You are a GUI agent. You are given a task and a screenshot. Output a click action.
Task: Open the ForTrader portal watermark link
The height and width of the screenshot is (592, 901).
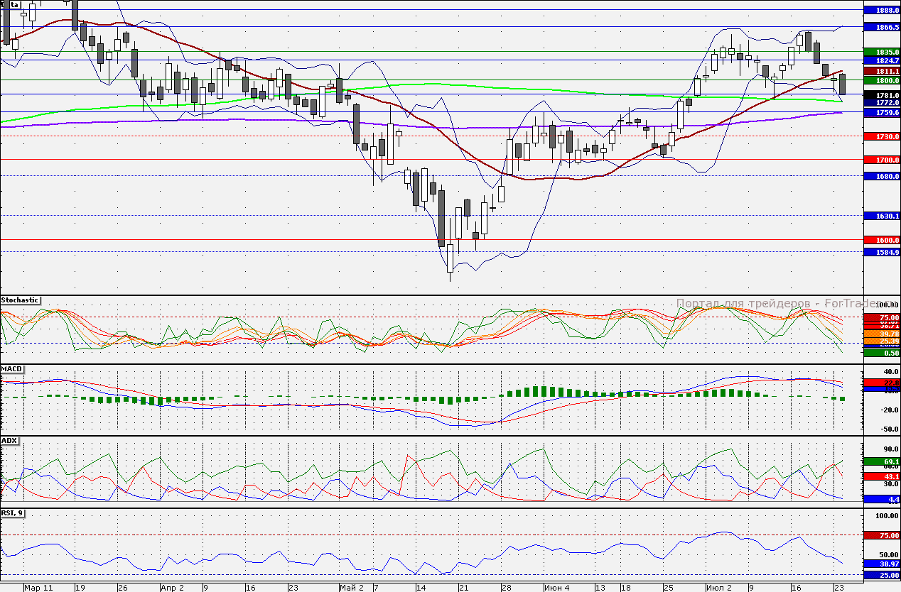768,304
